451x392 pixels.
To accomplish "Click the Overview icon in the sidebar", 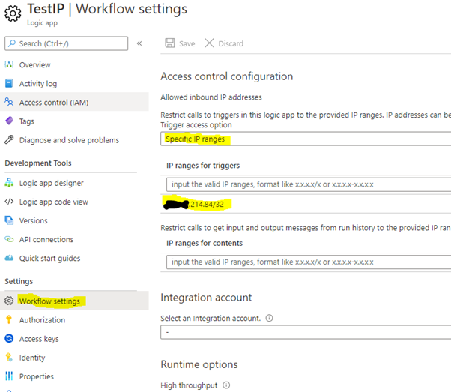I will point(9,64).
